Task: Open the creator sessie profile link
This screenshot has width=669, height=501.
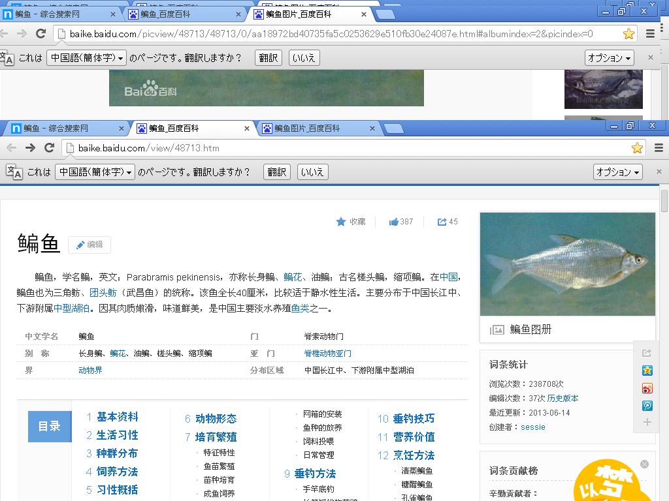Action: click(x=533, y=427)
